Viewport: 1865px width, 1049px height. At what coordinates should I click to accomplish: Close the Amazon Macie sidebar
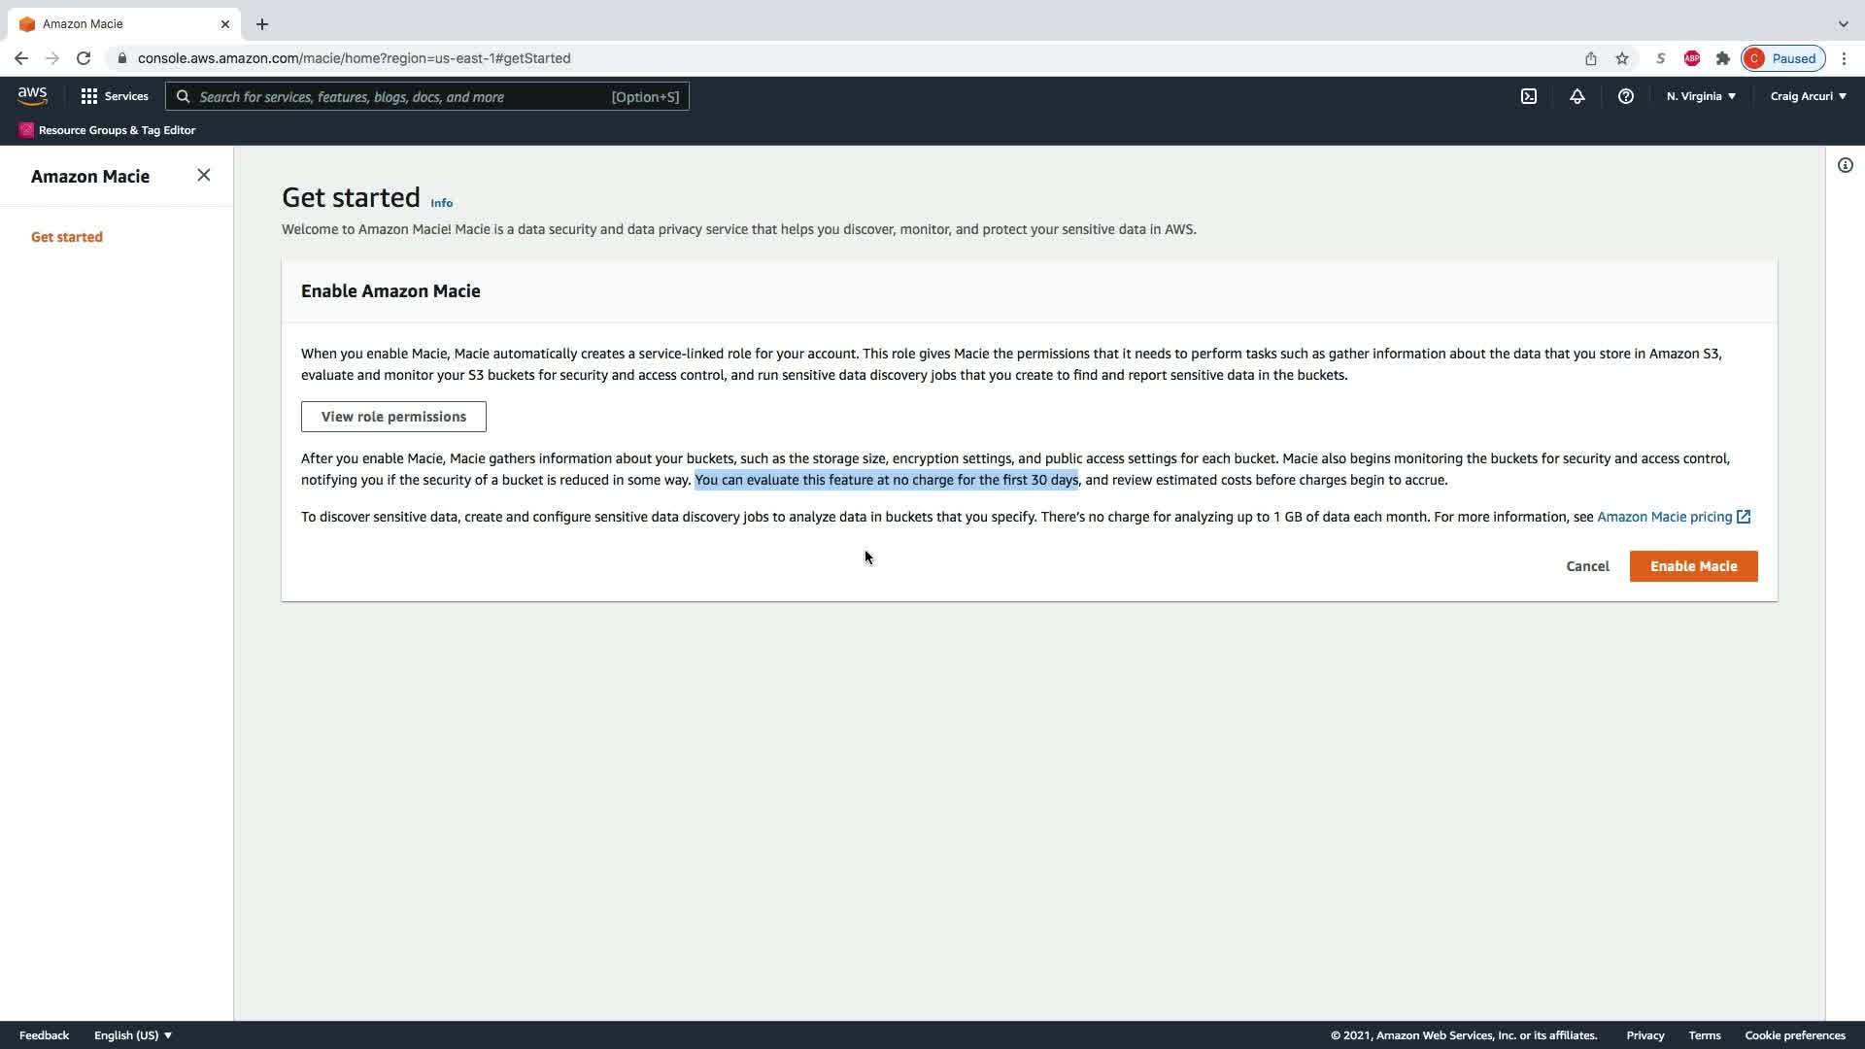tap(203, 175)
